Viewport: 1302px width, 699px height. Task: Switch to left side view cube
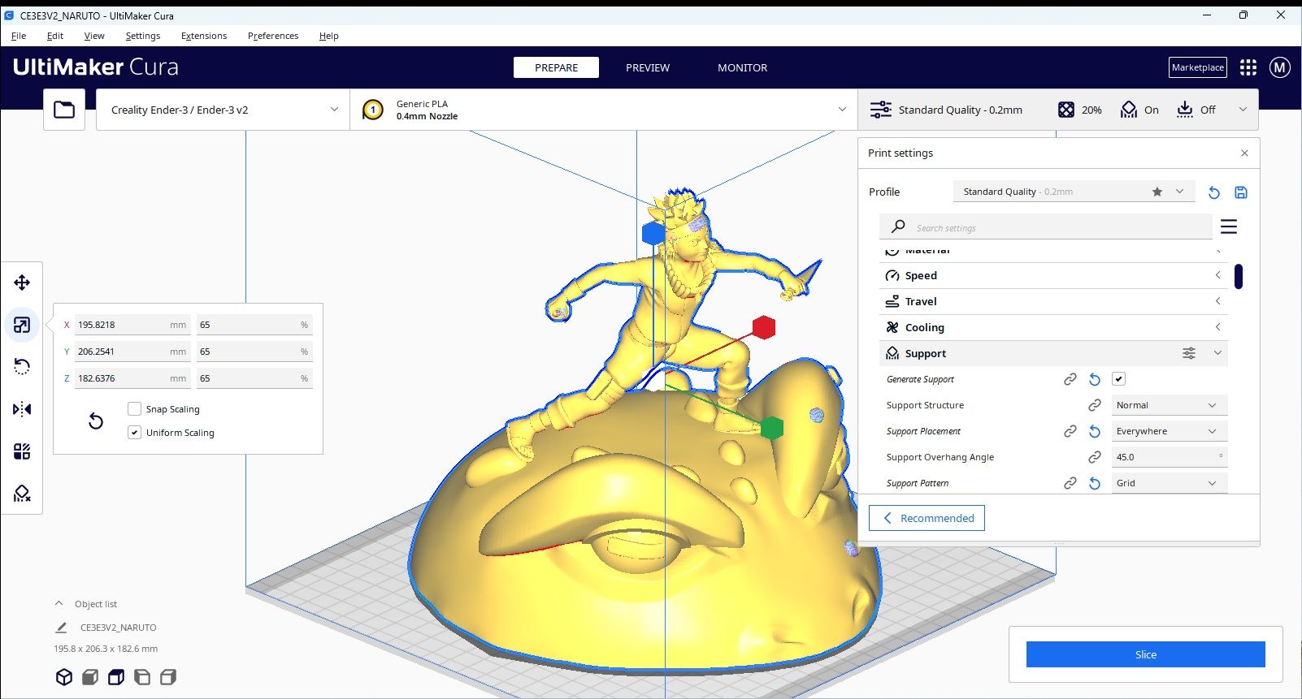point(142,677)
